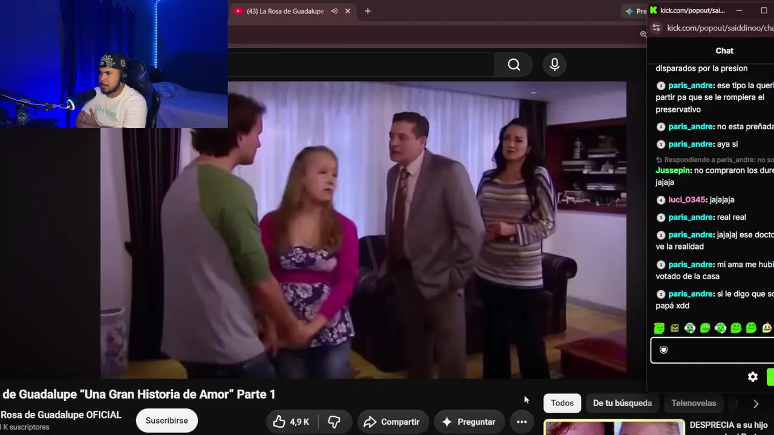
Task: Click the video player showing the family scene
Action: pos(363,230)
